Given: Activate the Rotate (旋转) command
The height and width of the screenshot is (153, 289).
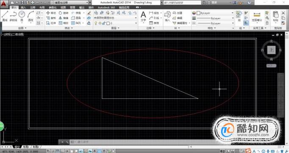Looking at the screenshot, I should (64, 13).
